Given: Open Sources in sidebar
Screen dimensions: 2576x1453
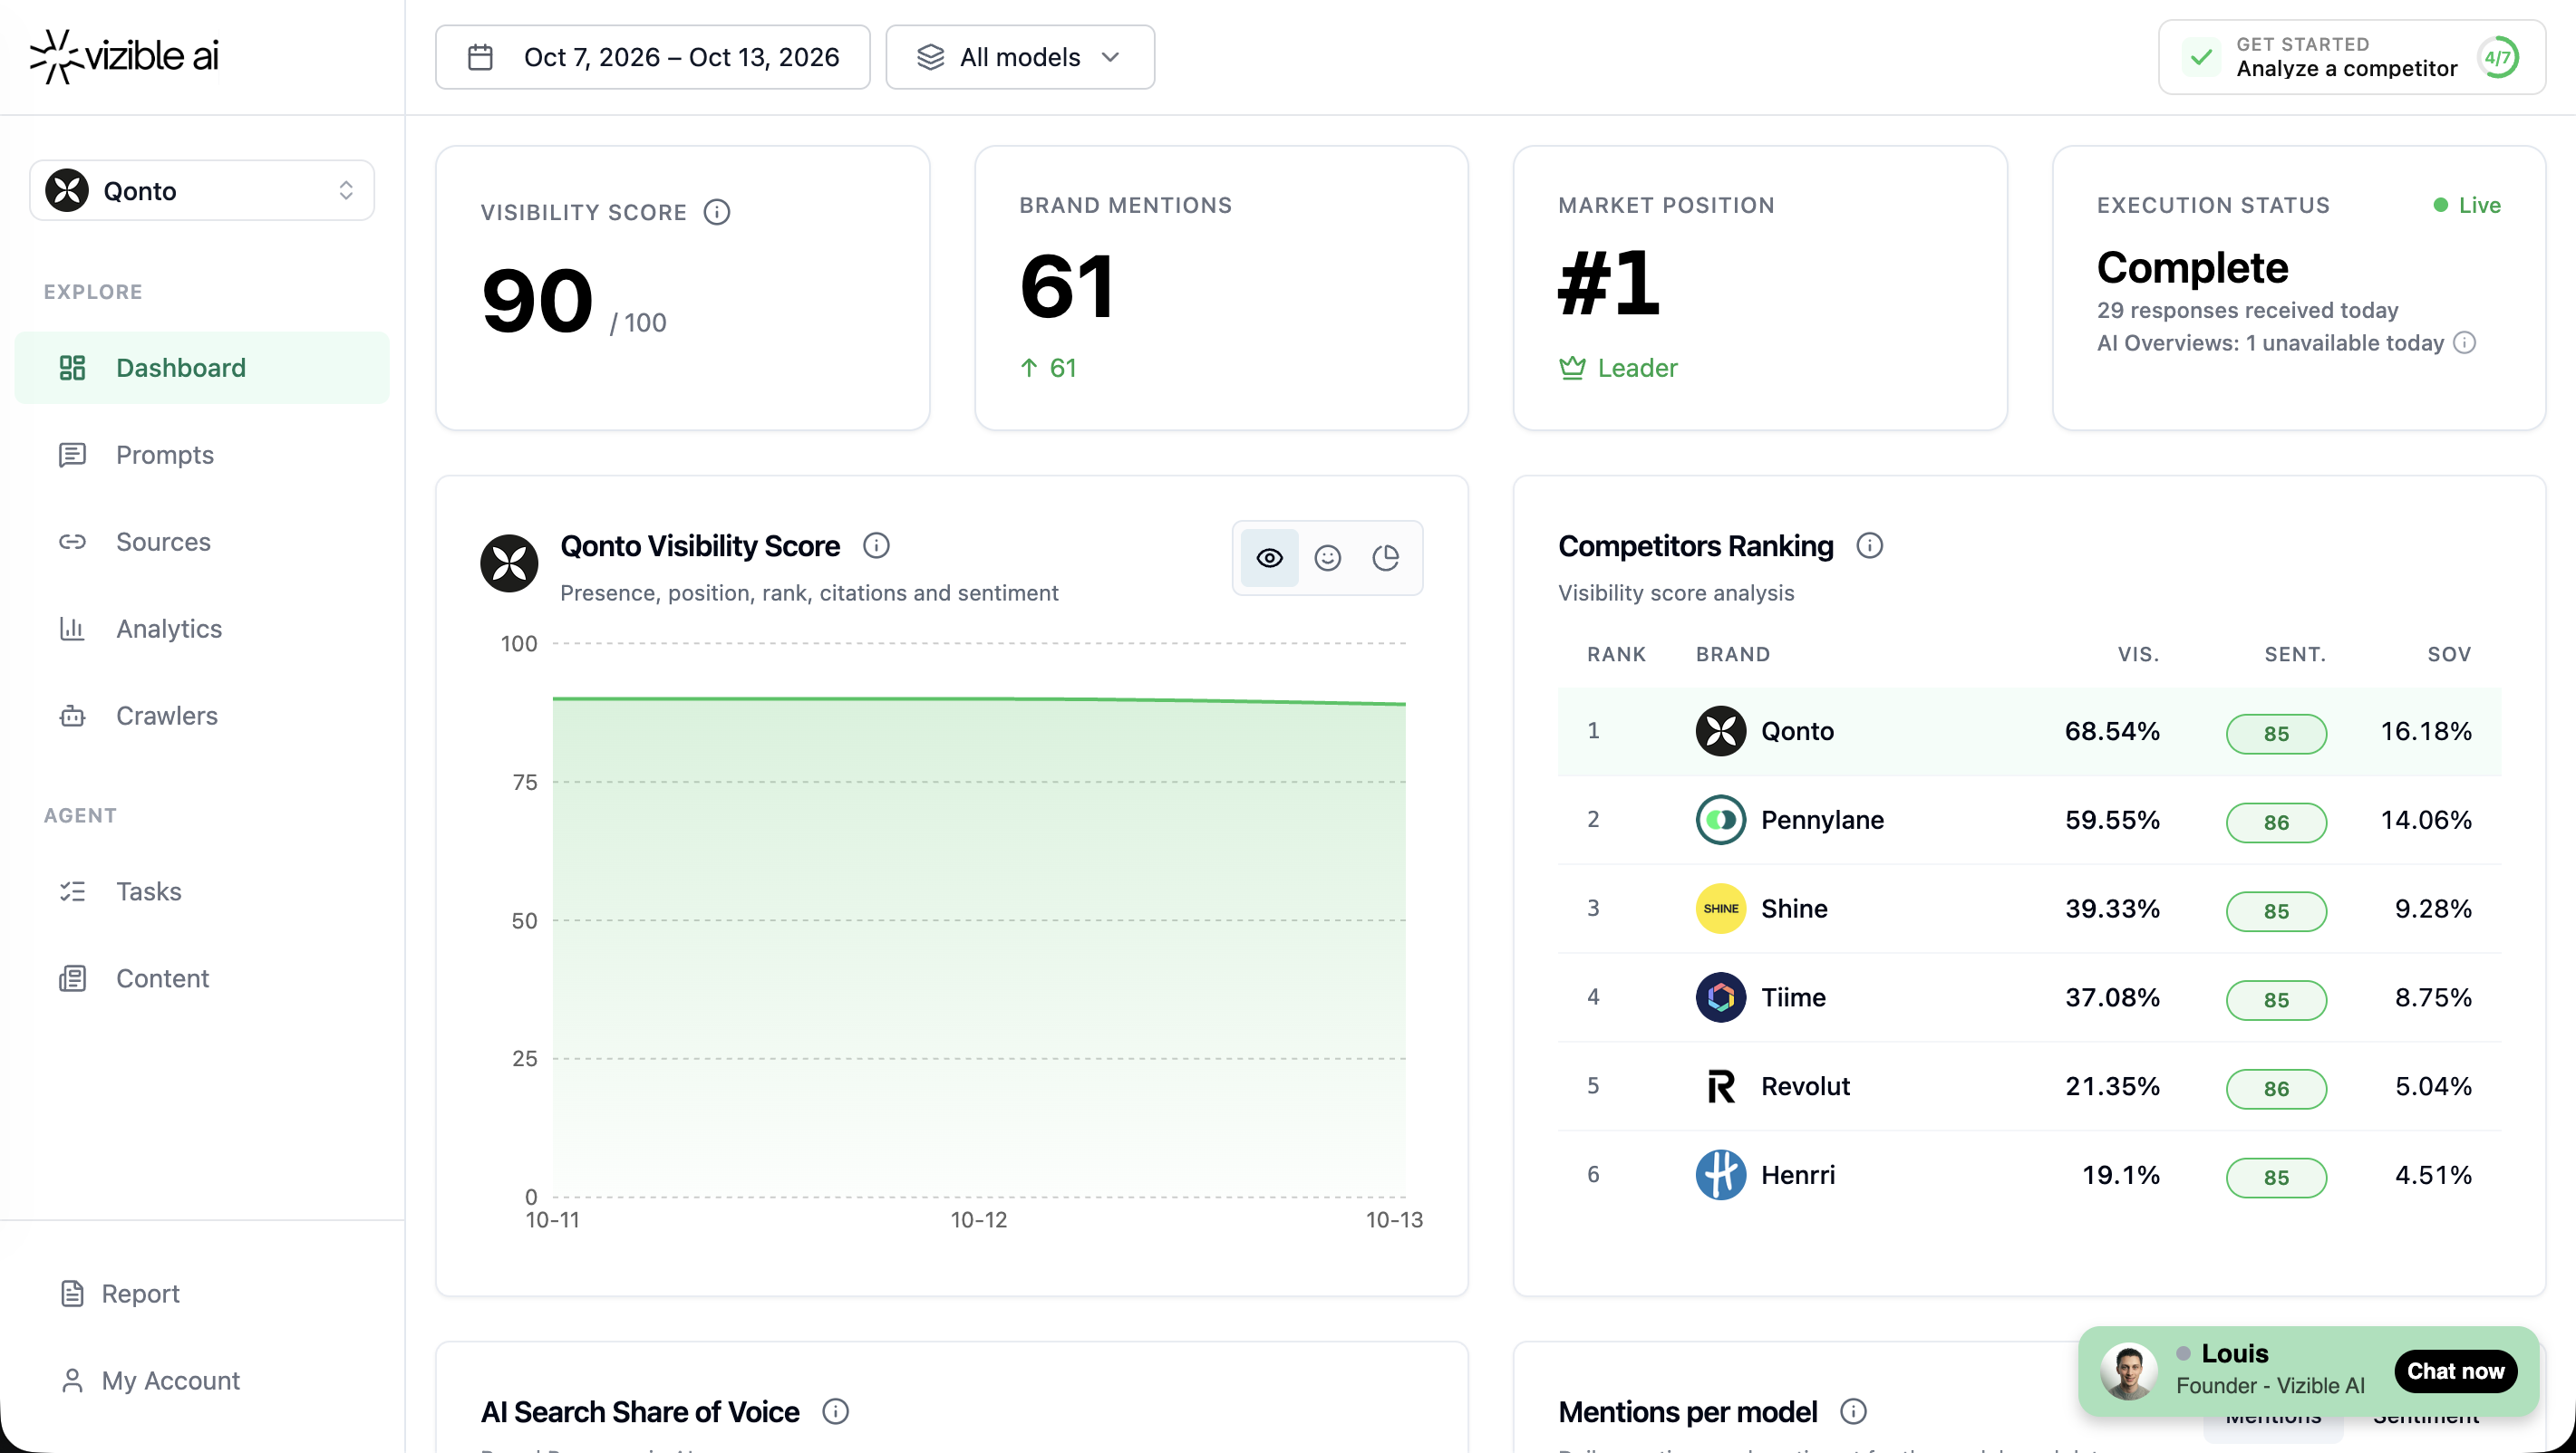Looking at the screenshot, I should [x=202, y=542].
